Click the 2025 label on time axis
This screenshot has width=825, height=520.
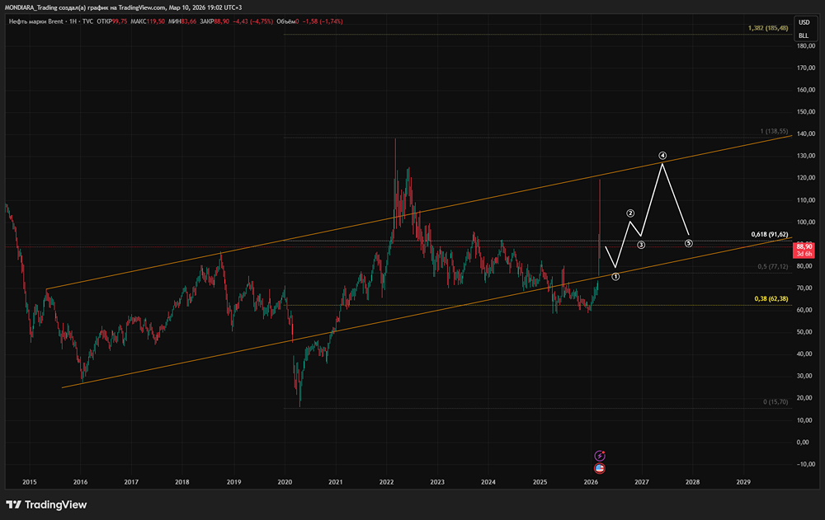tap(540, 482)
